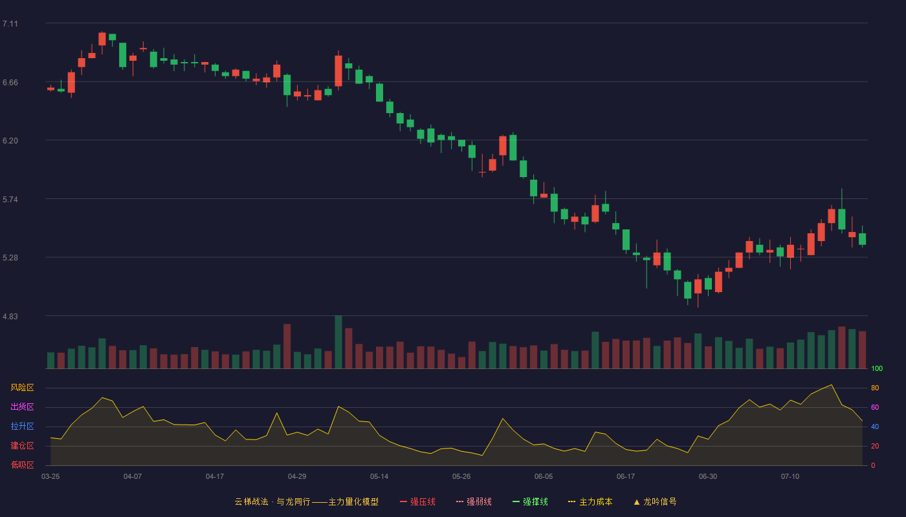Toggle the 龙吟信号 triangle legend entry
Screen dimensions: 906x517
pos(655,501)
